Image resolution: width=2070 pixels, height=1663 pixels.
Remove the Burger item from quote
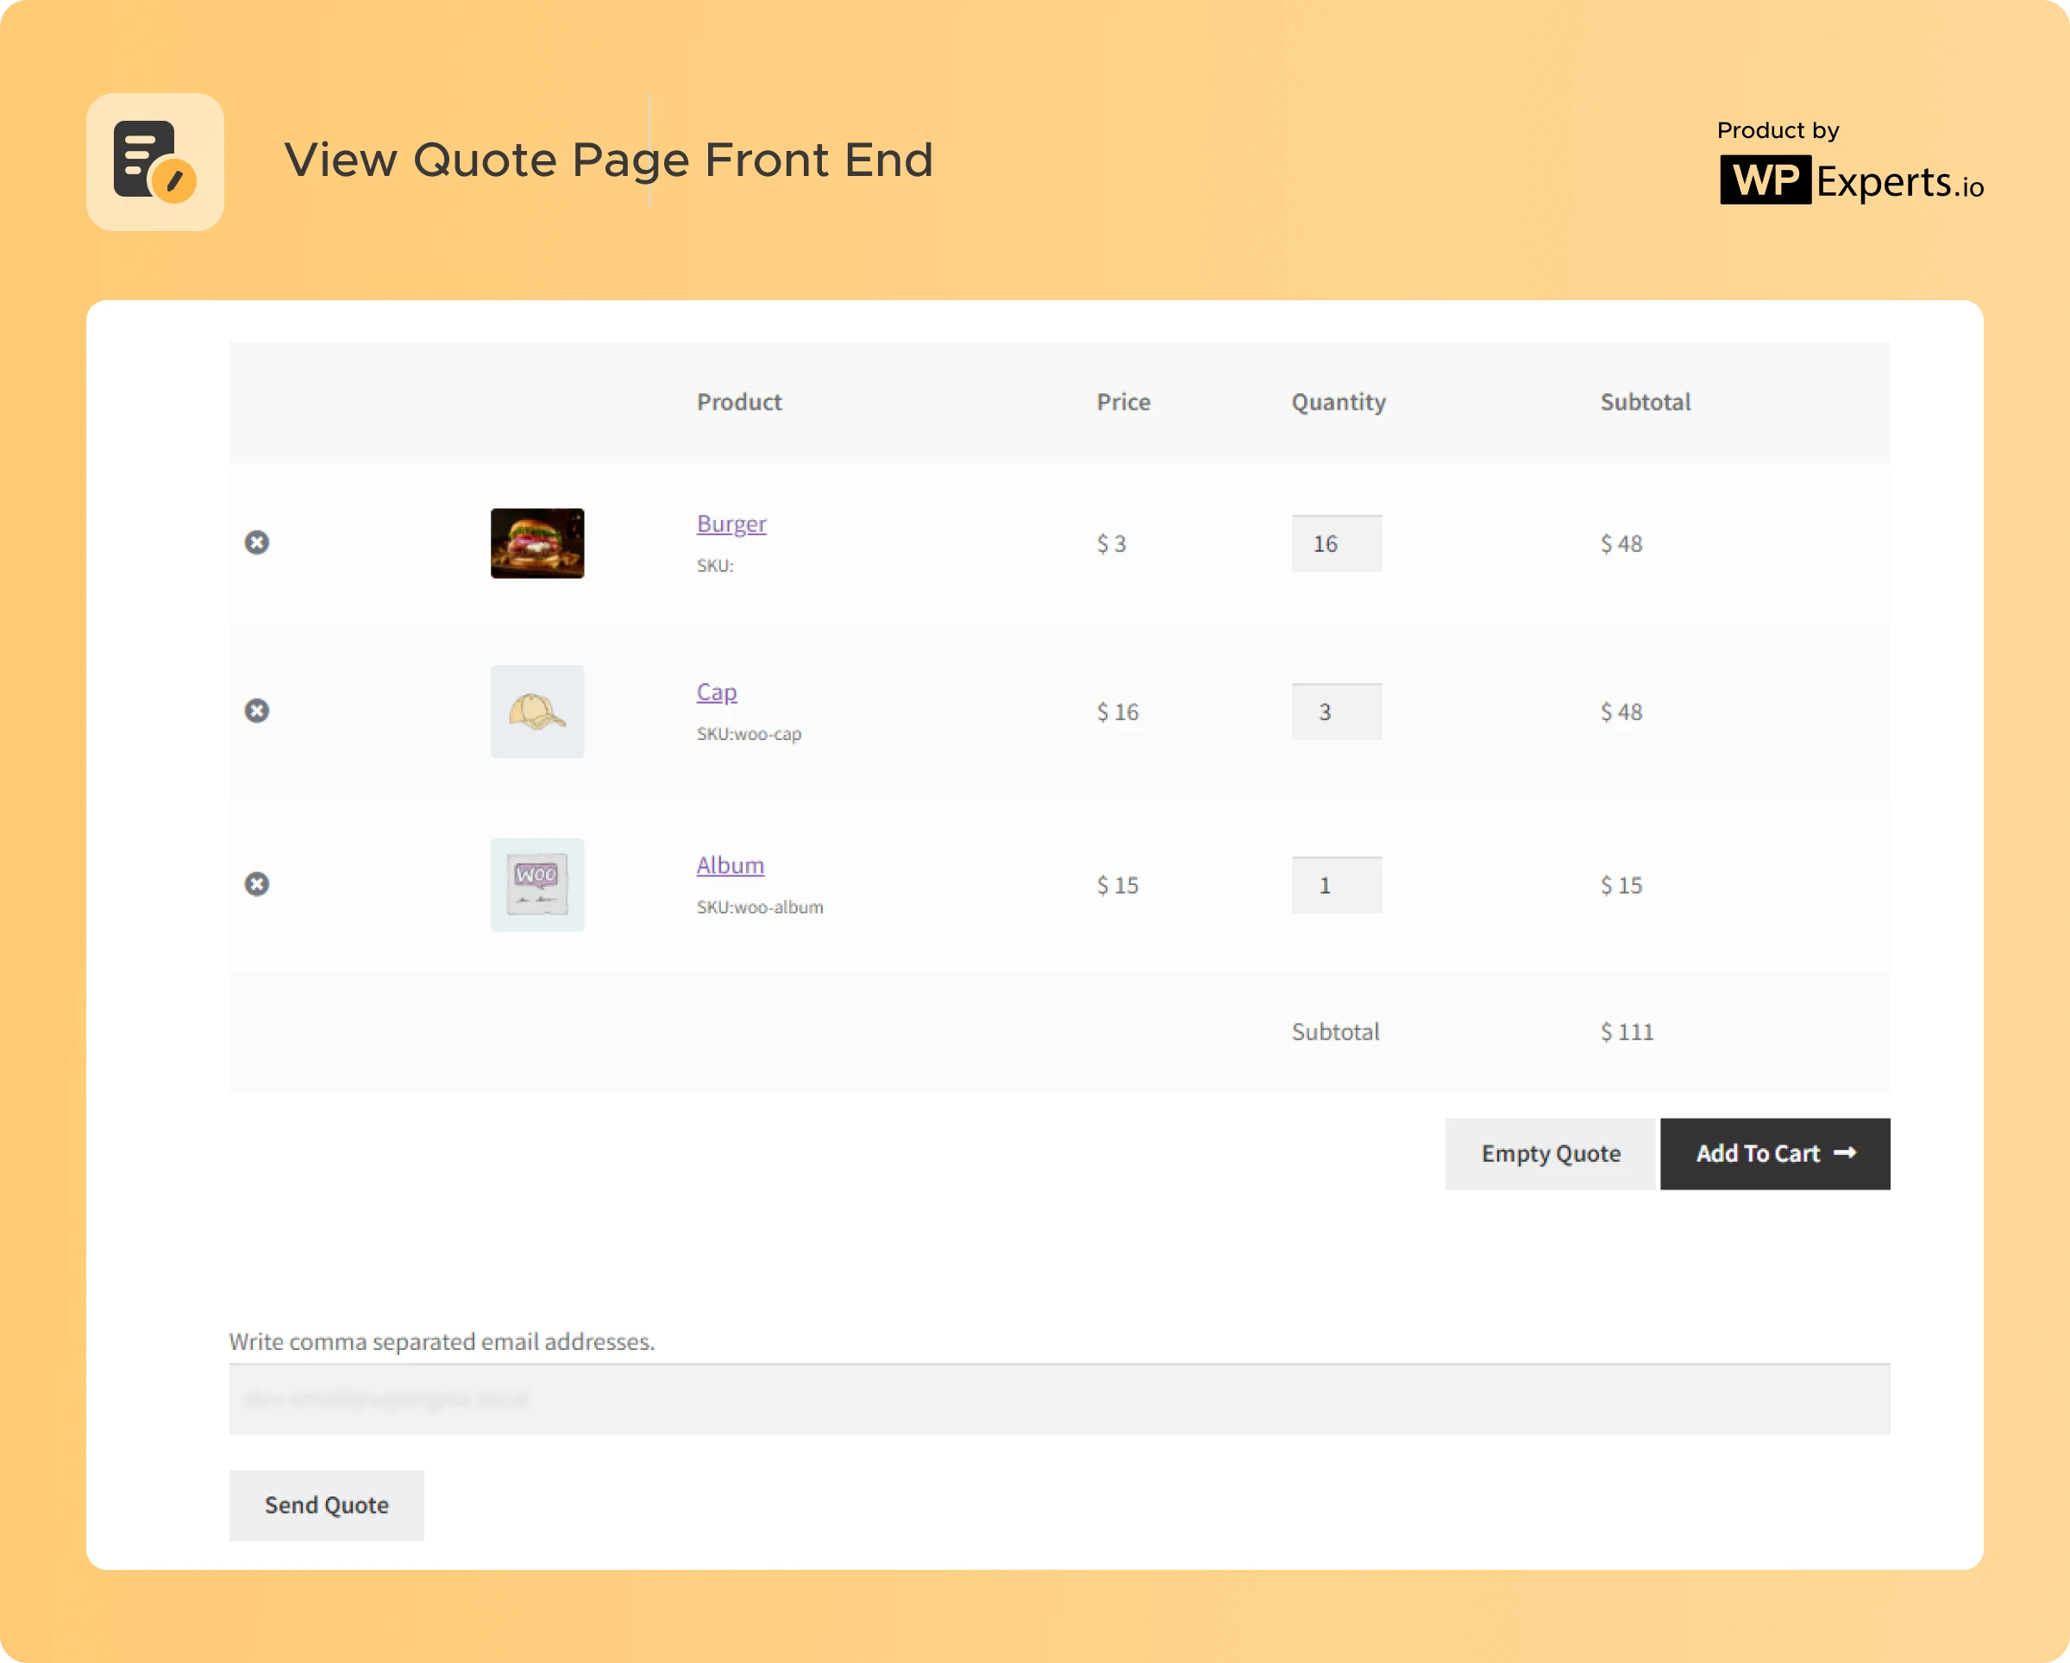pos(256,543)
